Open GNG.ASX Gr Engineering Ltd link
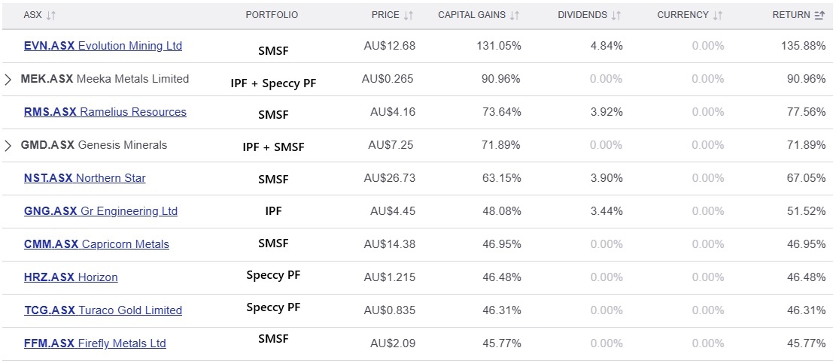The width and height of the screenshot is (836, 363). pyautogui.click(x=100, y=211)
